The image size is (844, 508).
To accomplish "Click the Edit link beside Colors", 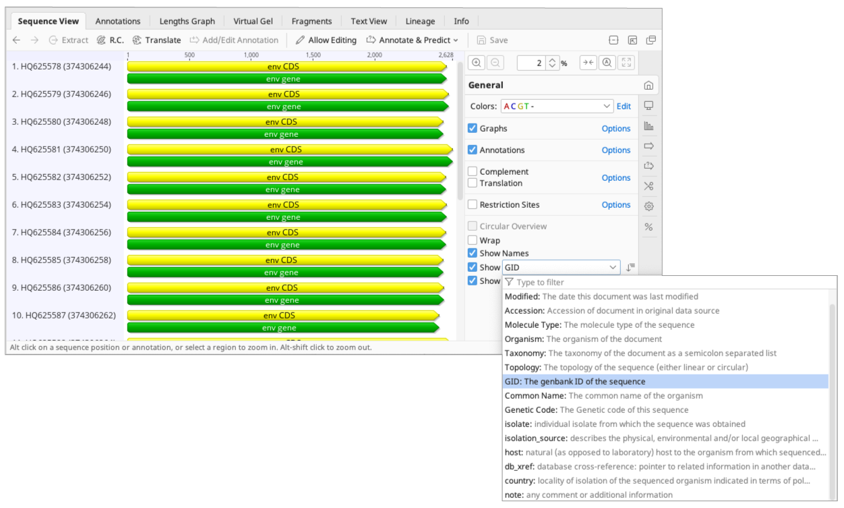I will tap(624, 106).
